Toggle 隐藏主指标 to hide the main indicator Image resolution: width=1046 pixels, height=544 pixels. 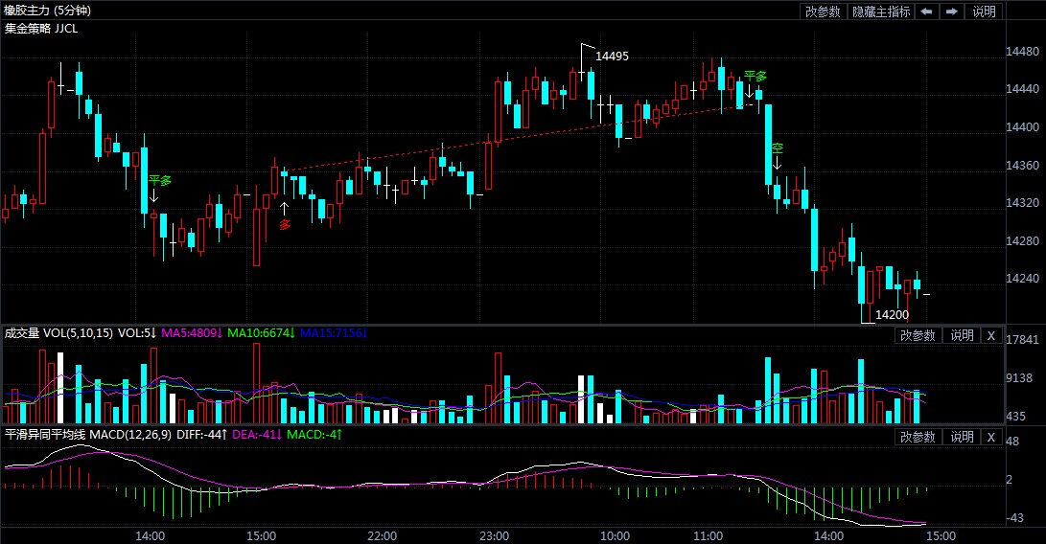coord(881,11)
